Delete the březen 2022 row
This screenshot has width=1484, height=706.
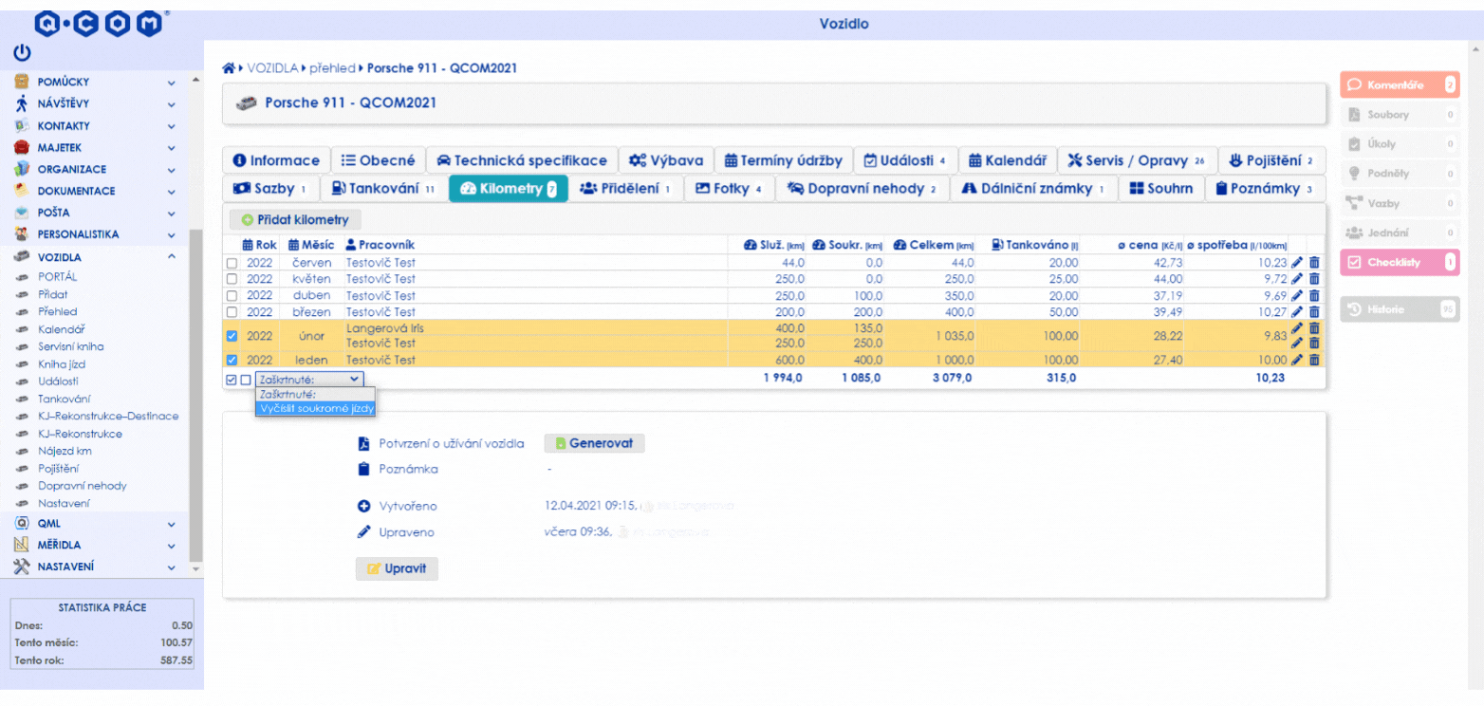1314,311
